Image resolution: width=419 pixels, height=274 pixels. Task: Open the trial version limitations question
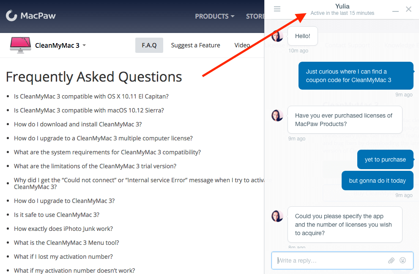[x=95, y=166]
